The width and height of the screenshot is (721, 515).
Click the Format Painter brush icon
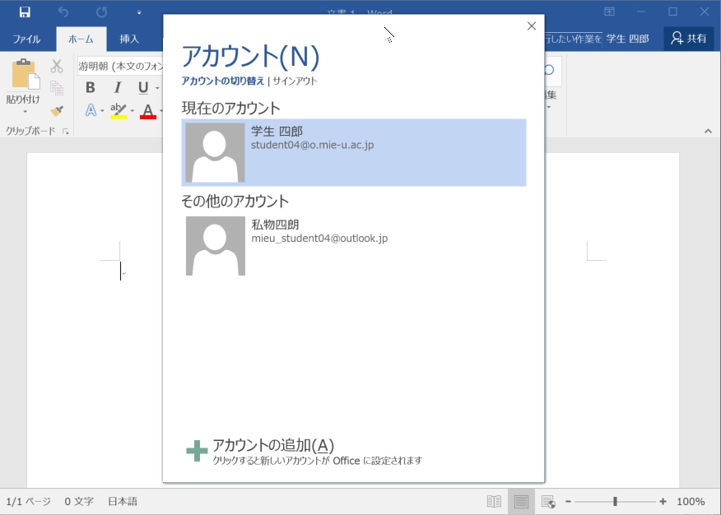[57, 111]
